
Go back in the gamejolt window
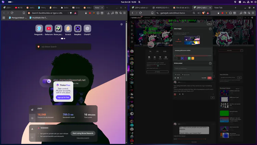pos(133,13)
